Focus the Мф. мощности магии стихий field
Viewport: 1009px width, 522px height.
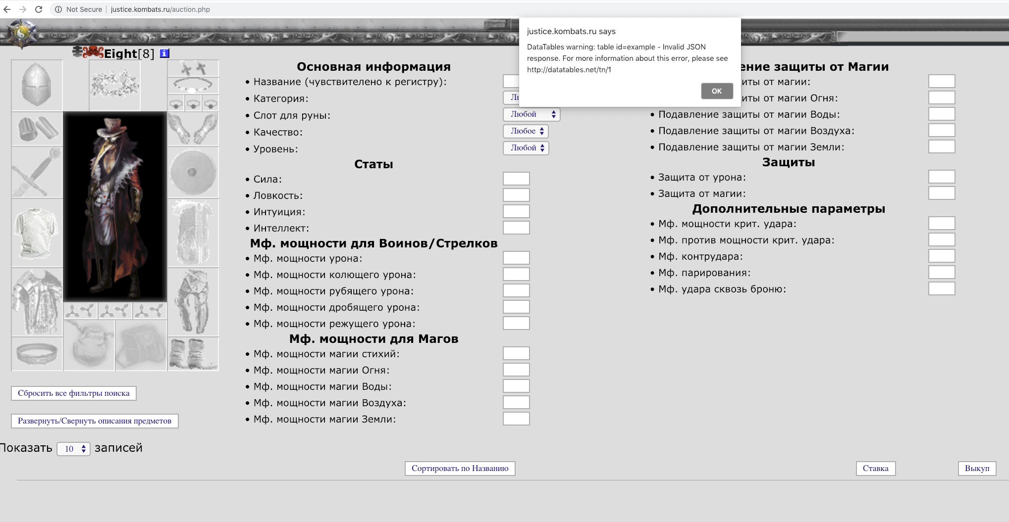coord(516,353)
